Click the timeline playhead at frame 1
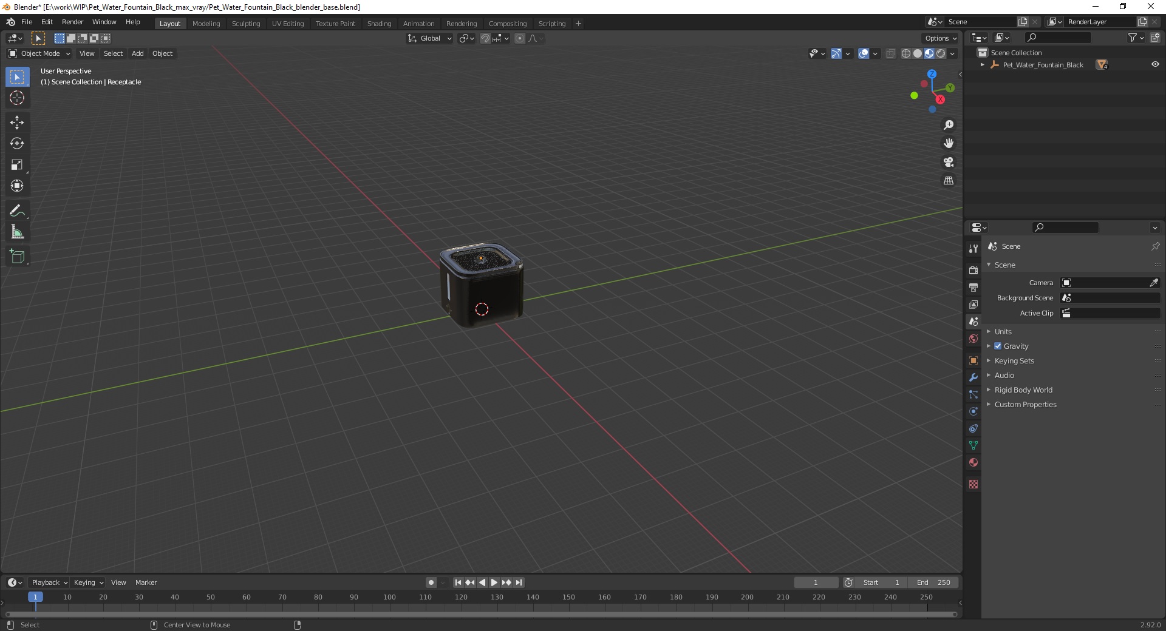Screen dimensions: 1166x631 click(35, 597)
